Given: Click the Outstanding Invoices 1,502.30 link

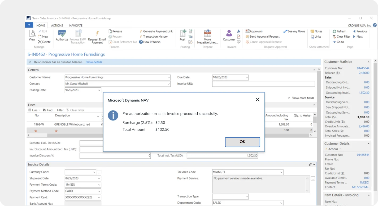Looking at the screenshot, I should [x=364, y=93].
